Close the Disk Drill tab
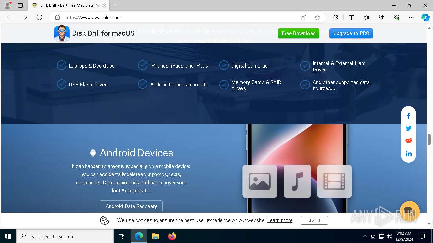433x243 pixels. click(x=104, y=5)
